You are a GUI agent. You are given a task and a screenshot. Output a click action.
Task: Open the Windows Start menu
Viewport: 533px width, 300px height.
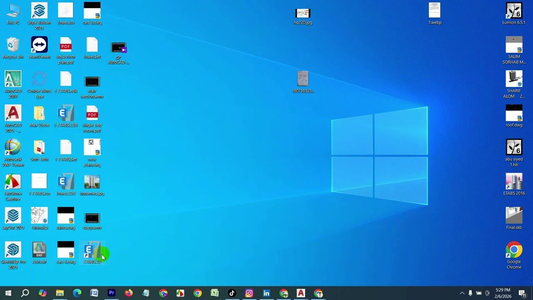tap(8, 293)
